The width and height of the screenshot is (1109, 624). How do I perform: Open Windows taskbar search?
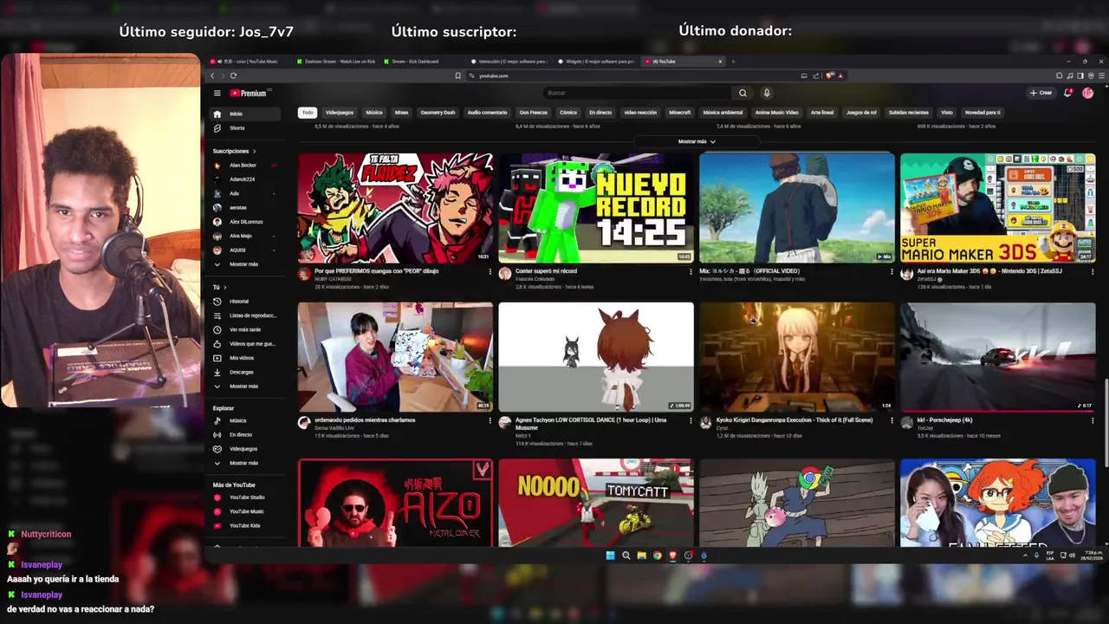coord(626,556)
